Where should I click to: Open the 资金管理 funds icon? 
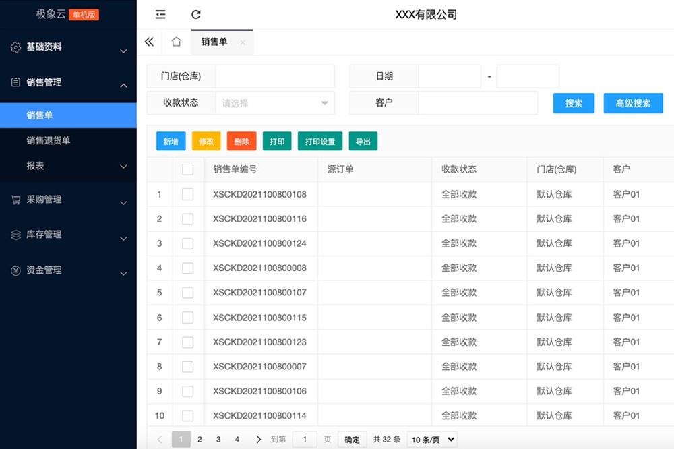15,272
